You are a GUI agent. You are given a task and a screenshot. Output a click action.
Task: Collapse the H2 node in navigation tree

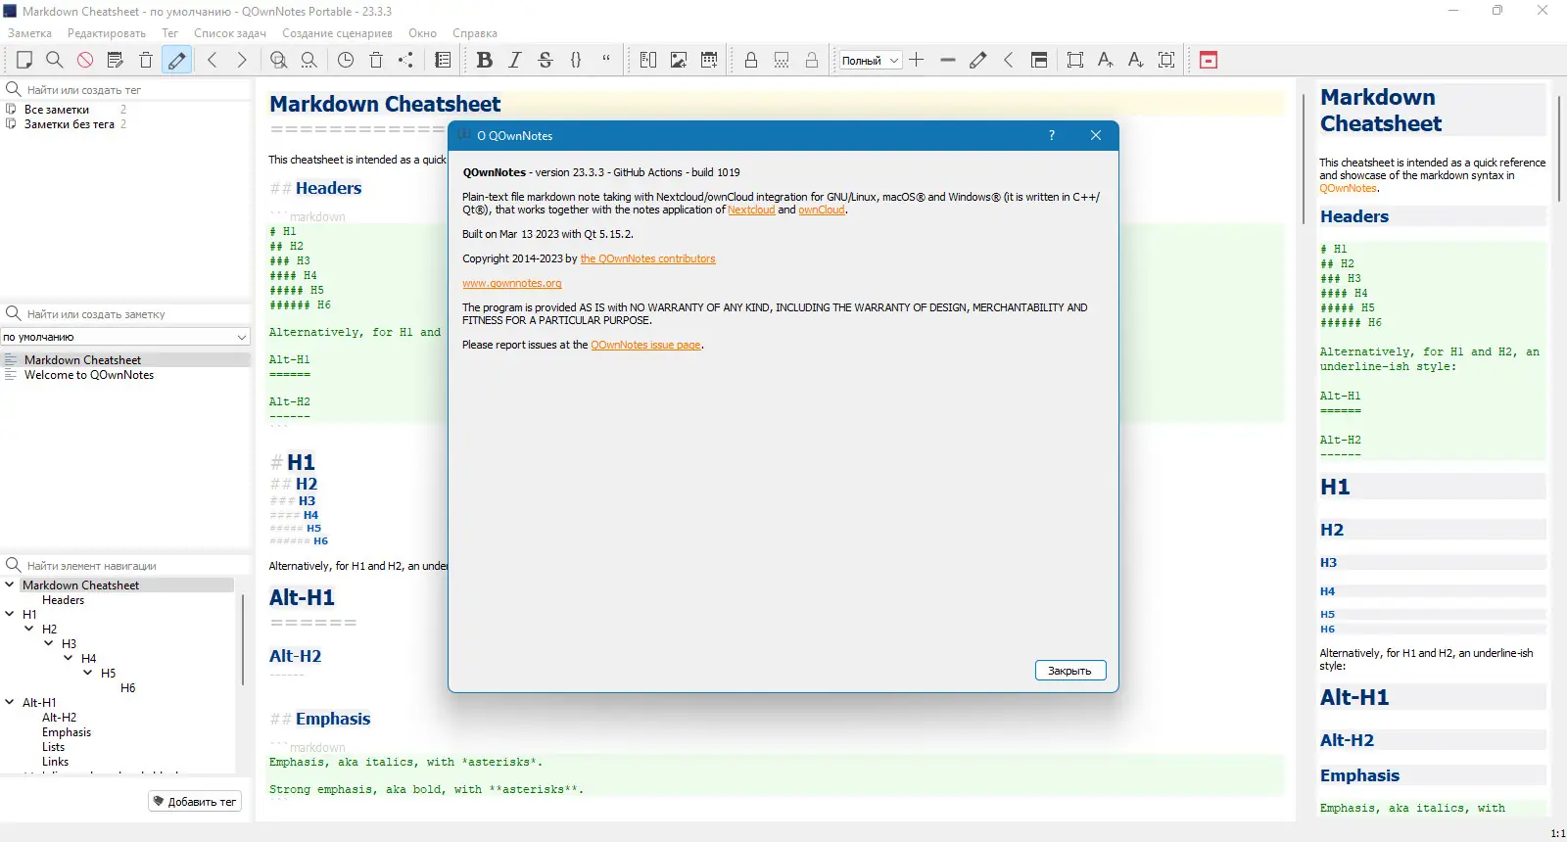click(x=29, y=629)
